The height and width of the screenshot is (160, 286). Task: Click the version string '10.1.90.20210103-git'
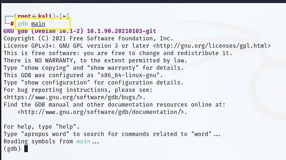pyautogui.click(x=122, y=31)
